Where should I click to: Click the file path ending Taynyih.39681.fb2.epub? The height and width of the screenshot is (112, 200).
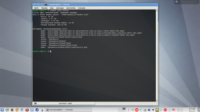pyautogui.click(x=91, y=35)
